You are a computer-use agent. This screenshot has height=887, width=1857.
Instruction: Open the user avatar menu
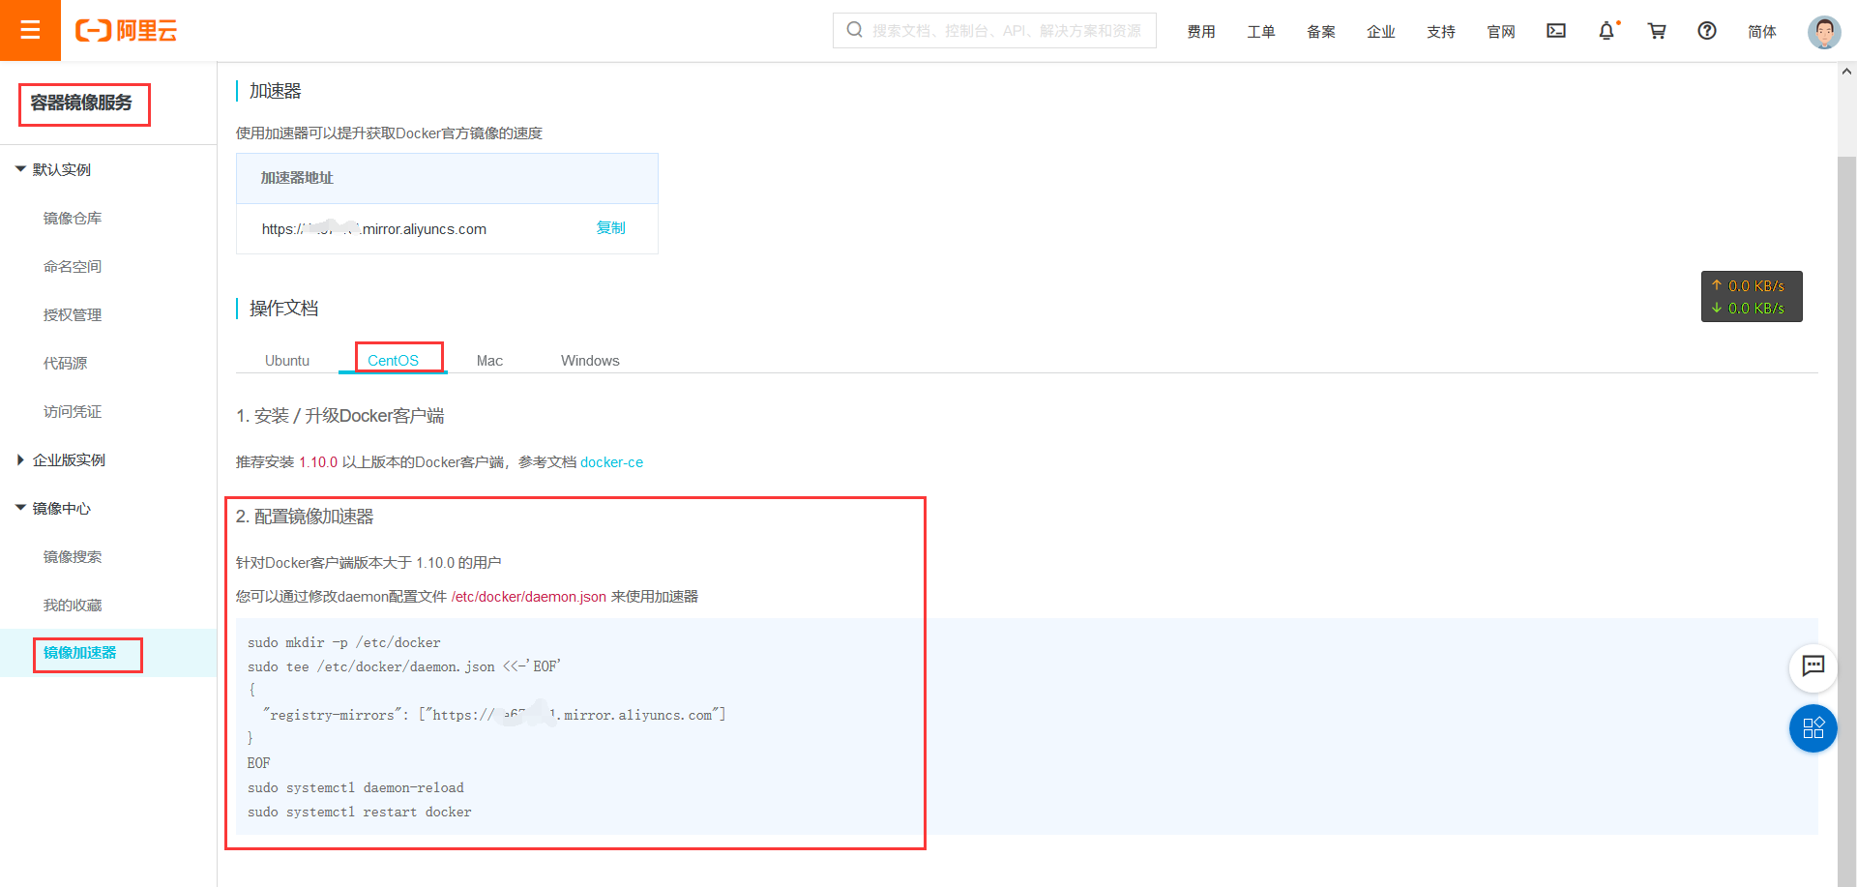[1824, 32]
